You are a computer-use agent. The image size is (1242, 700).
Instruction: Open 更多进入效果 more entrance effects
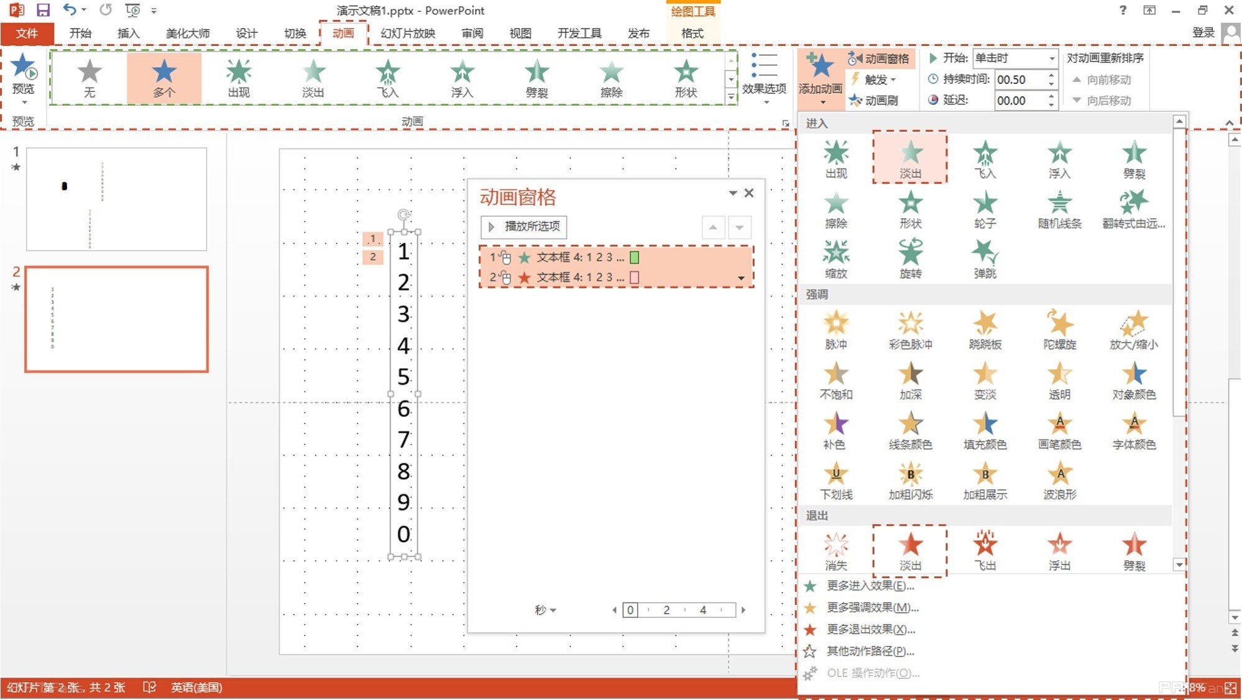(x=870, y=586)
